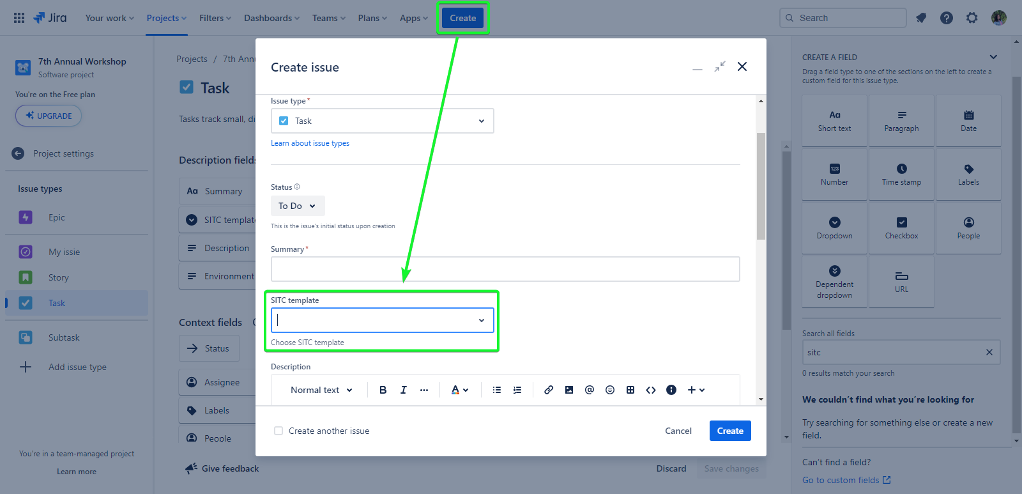The height and width of the screenshot is (494, 1022).
Task: Insert a table in the description editor
Action: pyautogui.click(x=630, y=390)
